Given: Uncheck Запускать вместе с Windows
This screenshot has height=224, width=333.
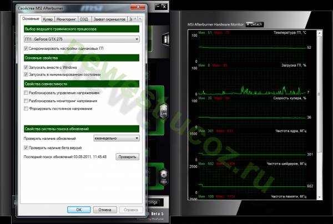Looking at the screenshot, I should click(26, 68).
